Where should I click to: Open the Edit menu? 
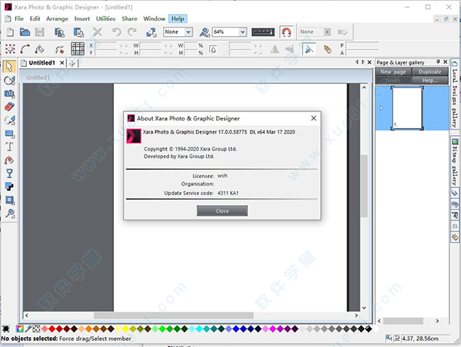click(35, 18)
